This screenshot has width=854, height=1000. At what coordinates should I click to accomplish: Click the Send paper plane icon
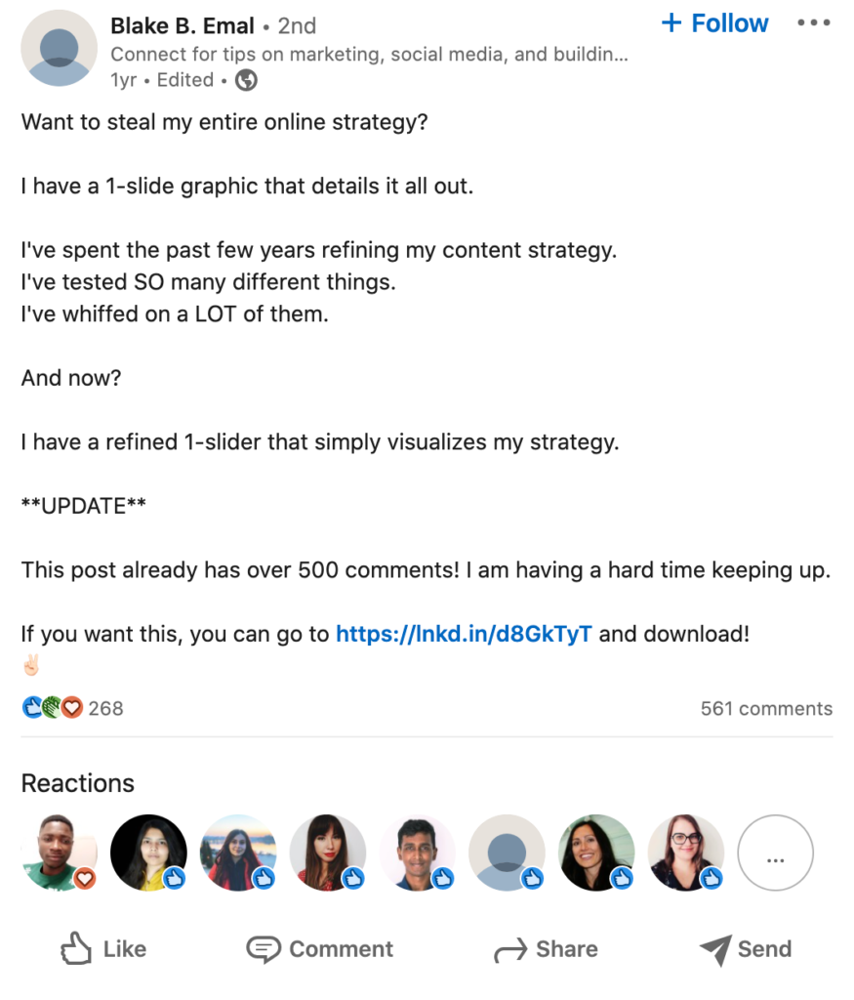[715, 949]
